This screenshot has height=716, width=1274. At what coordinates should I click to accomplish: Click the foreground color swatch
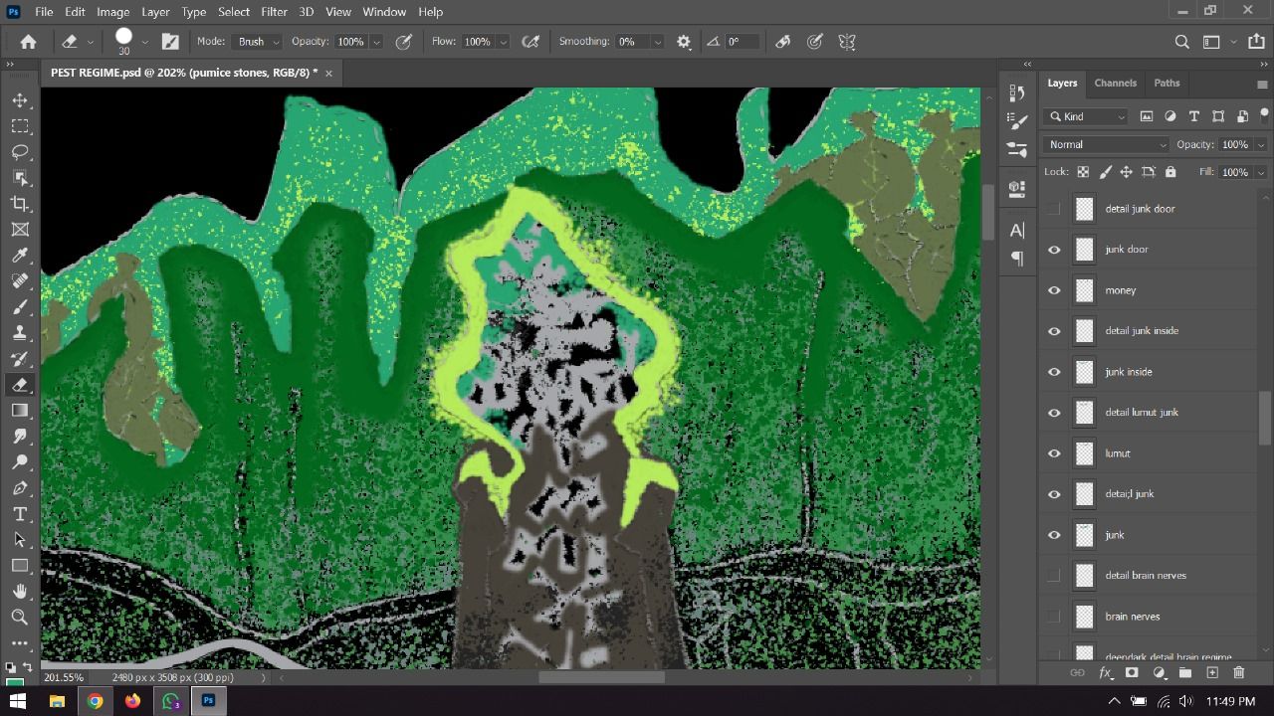pyautogui.click(x=15, y=682)
